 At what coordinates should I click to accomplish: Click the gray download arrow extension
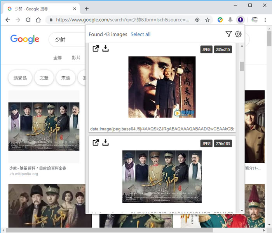click(230, 20)
